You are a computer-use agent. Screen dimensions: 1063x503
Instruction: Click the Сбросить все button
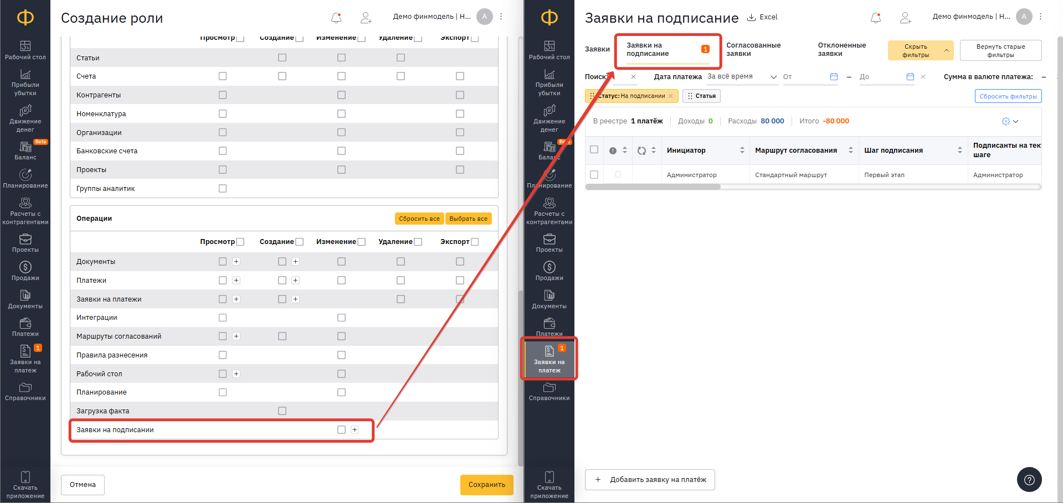click(419, 219)
